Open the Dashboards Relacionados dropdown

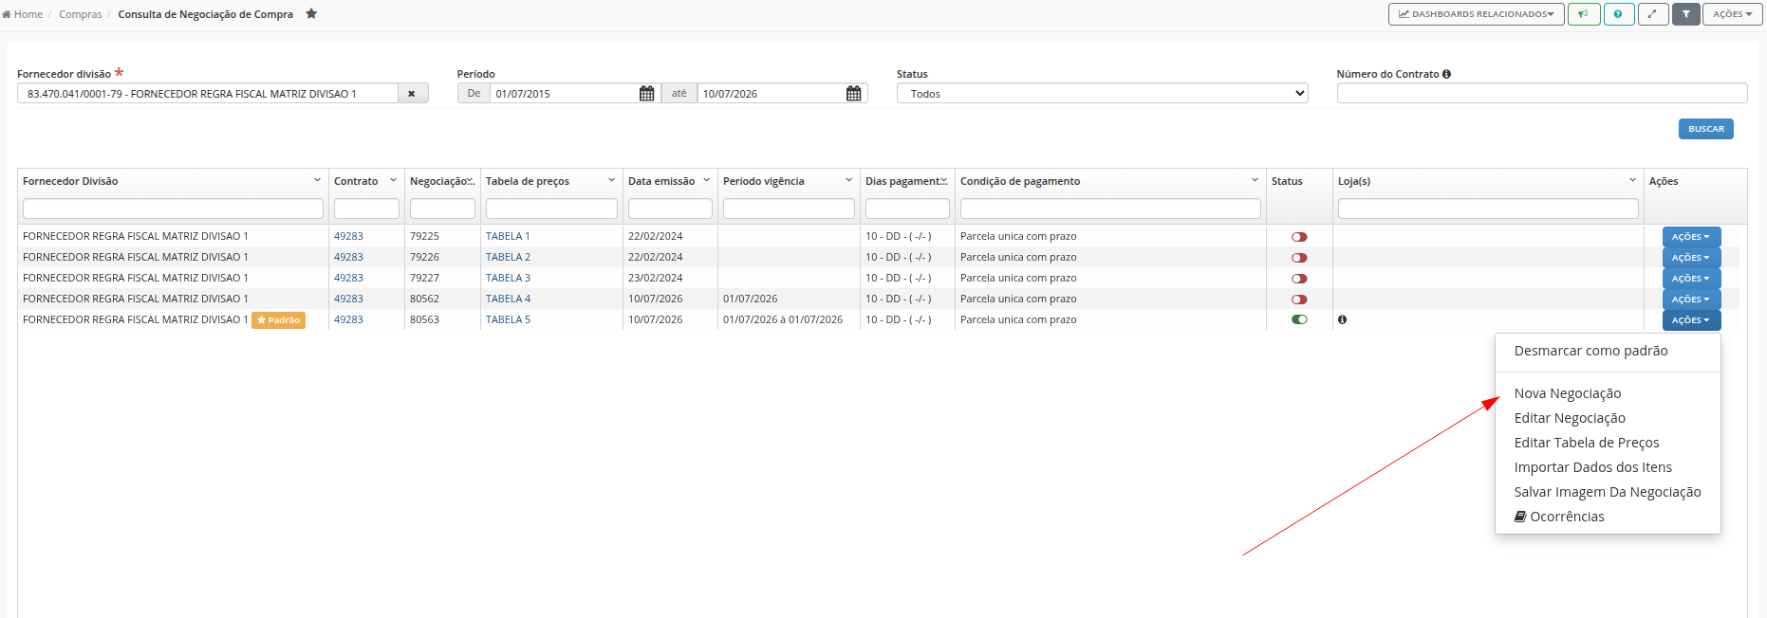tap(1476, 14)
